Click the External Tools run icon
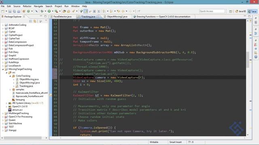This screenshot has height=145, width=259. [x=56, y=11]
